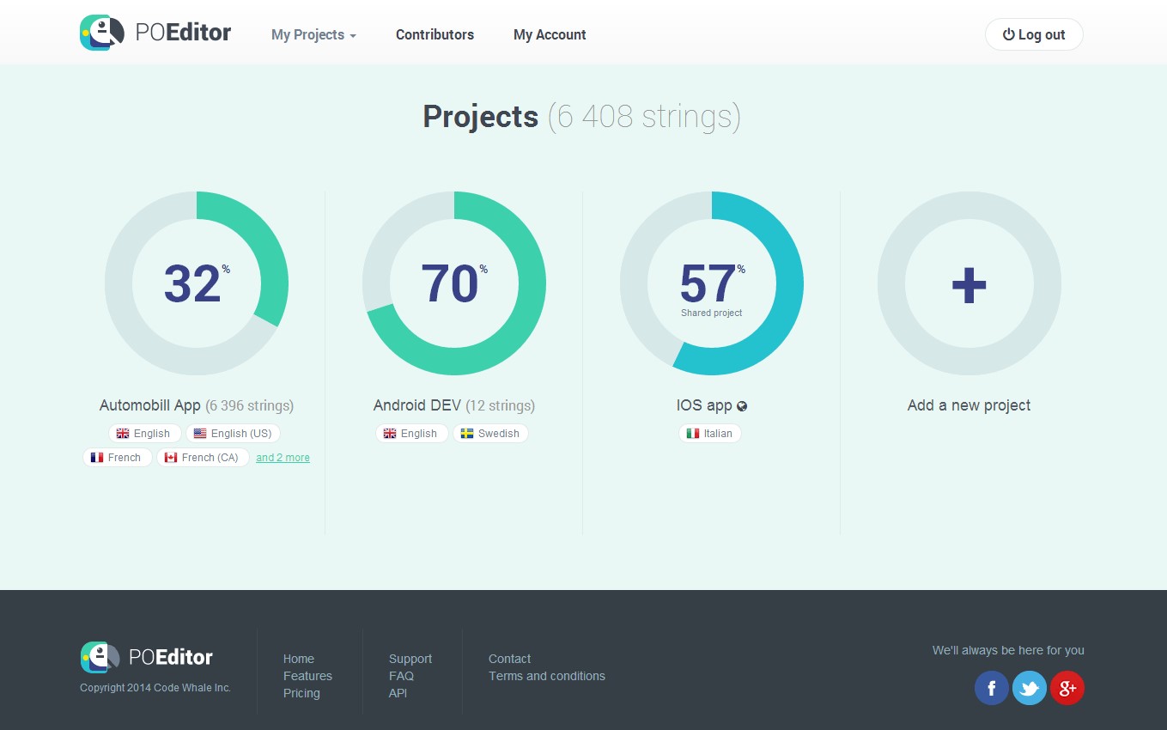Screen dimensions: 1167x730
Task: Click the POEditor logo in the header
Action: coord(155,33)
